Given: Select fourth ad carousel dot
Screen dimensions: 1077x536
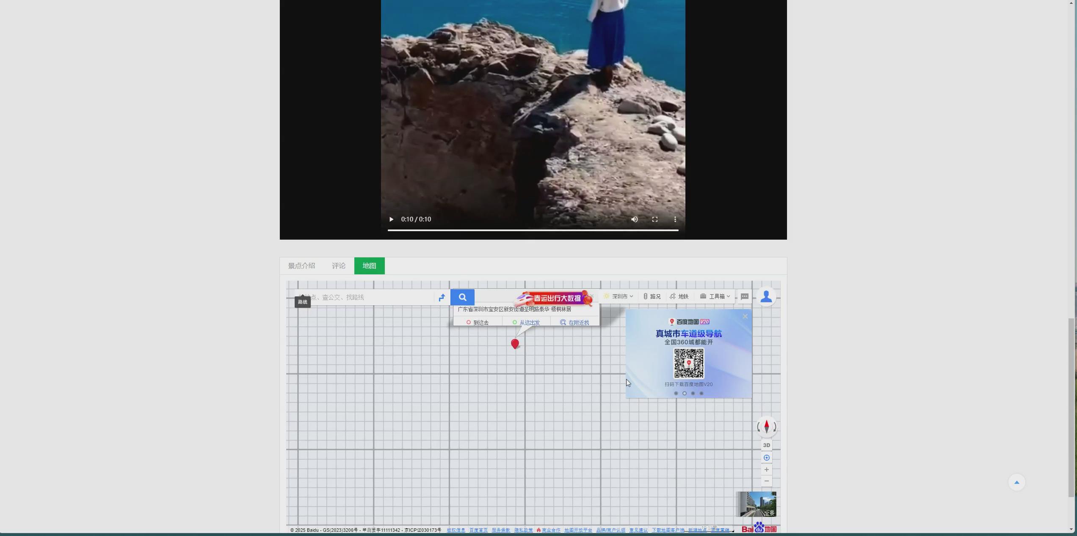Looking at the screenshot, I should coord(701,393).
